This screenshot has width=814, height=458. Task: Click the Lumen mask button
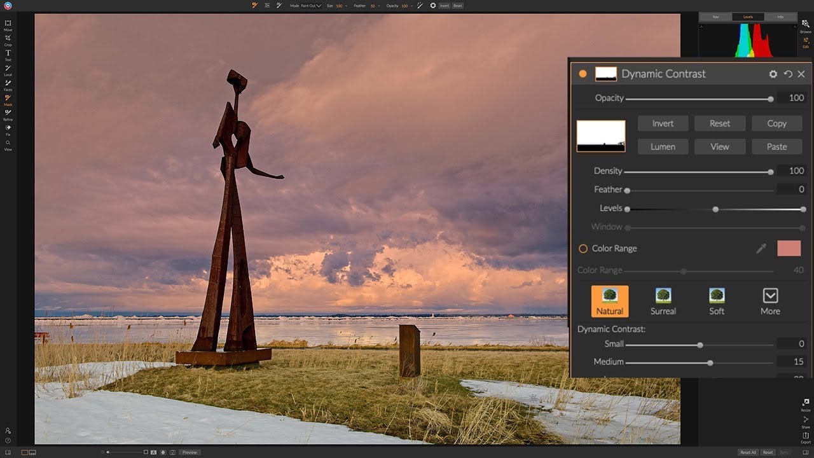tap(663, 146)
